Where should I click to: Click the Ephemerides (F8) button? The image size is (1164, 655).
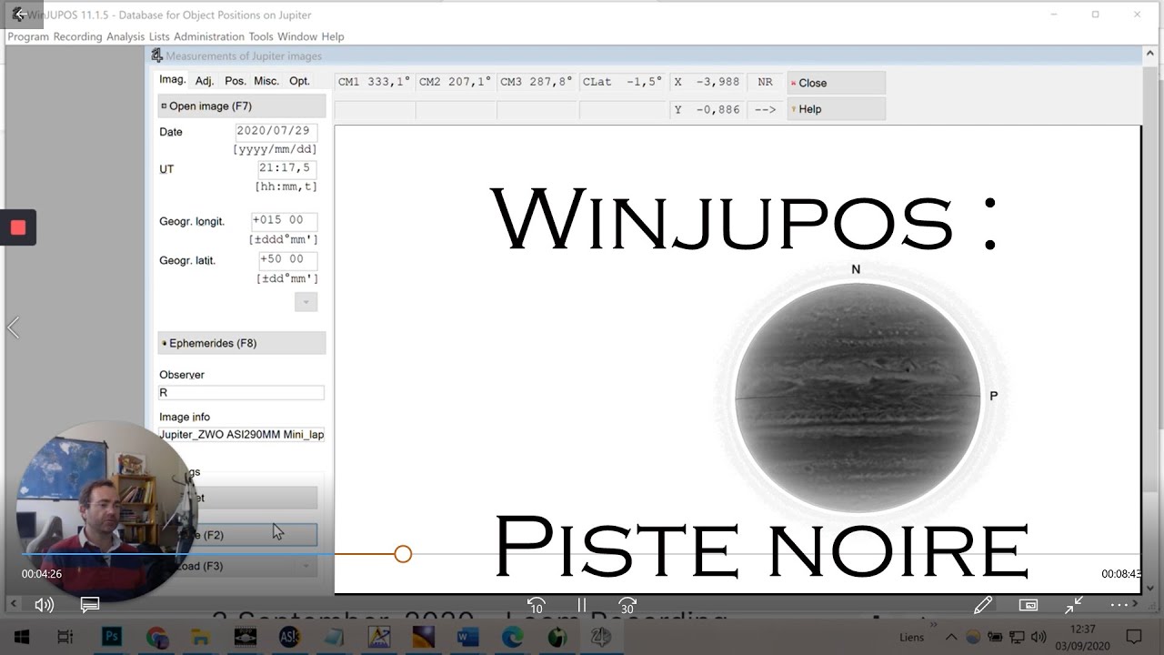(x=241, y=343)
